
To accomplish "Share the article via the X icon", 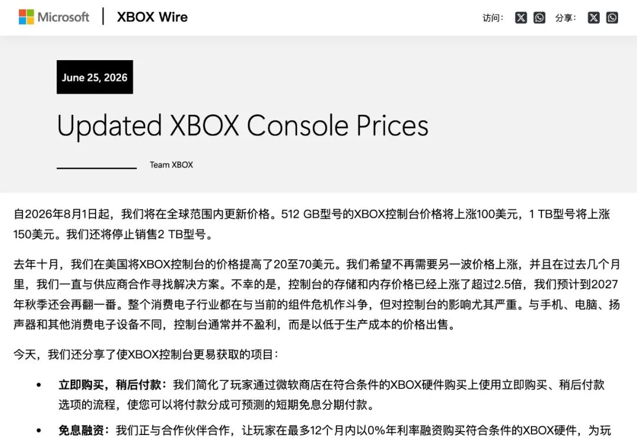I will point(593,18).
